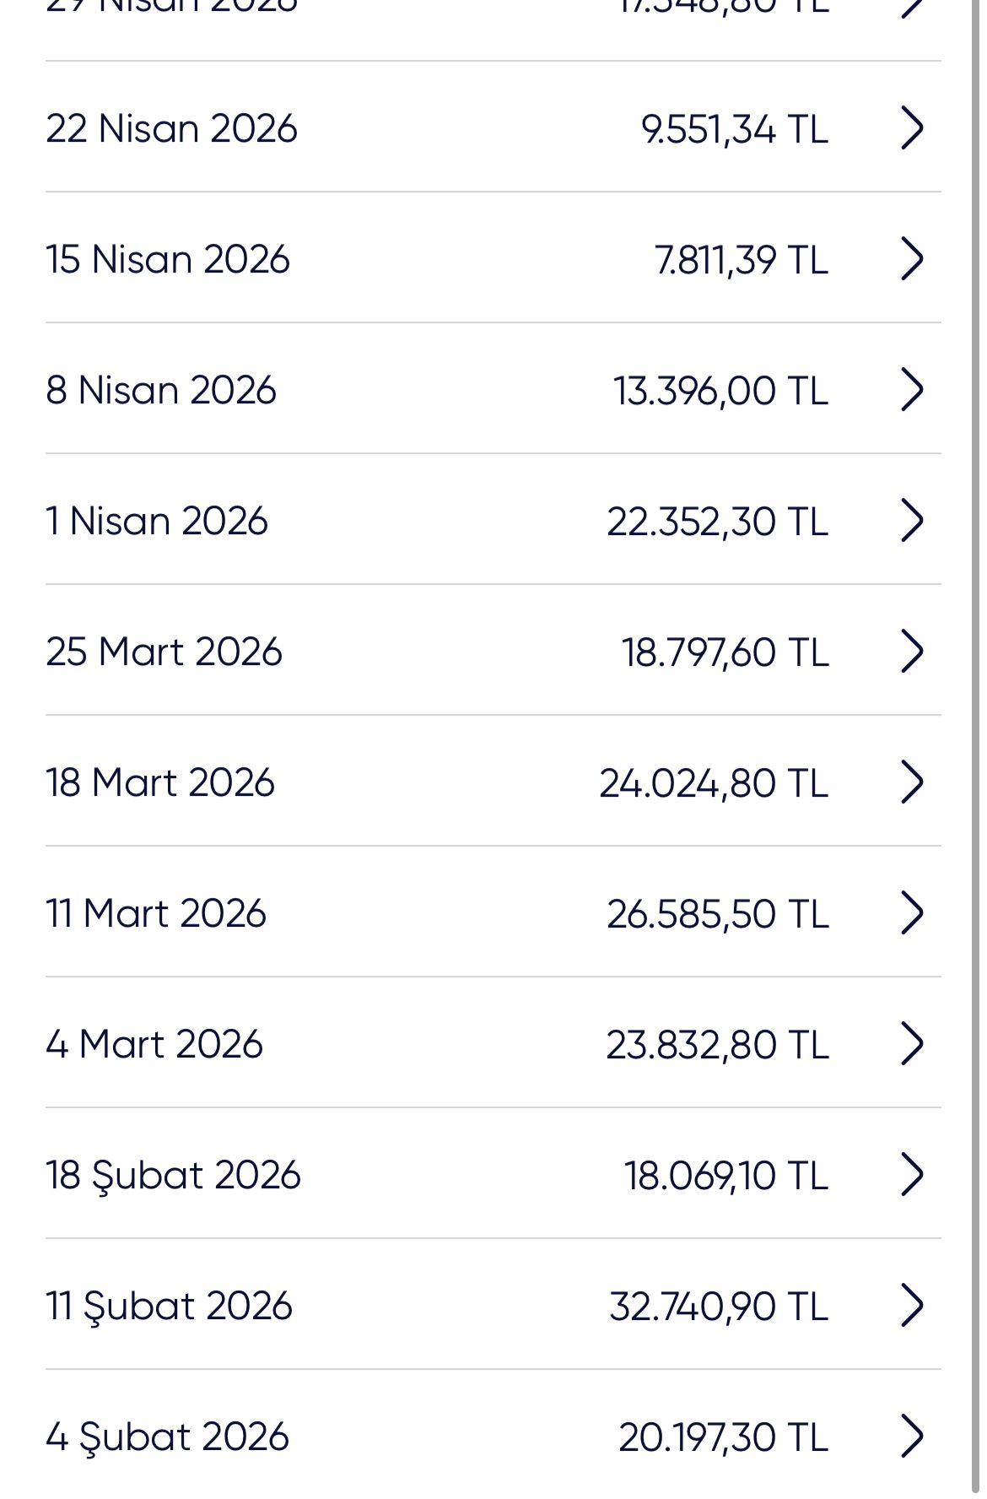Open the 1 Nisan 2026 entry
Viewport: 987px width, 1499px height.
click(493, 521)
